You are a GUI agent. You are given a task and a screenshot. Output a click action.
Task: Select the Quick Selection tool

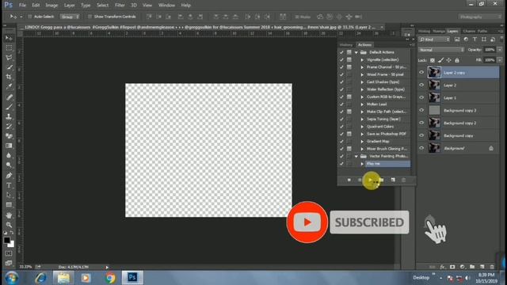tap(9, 67)
